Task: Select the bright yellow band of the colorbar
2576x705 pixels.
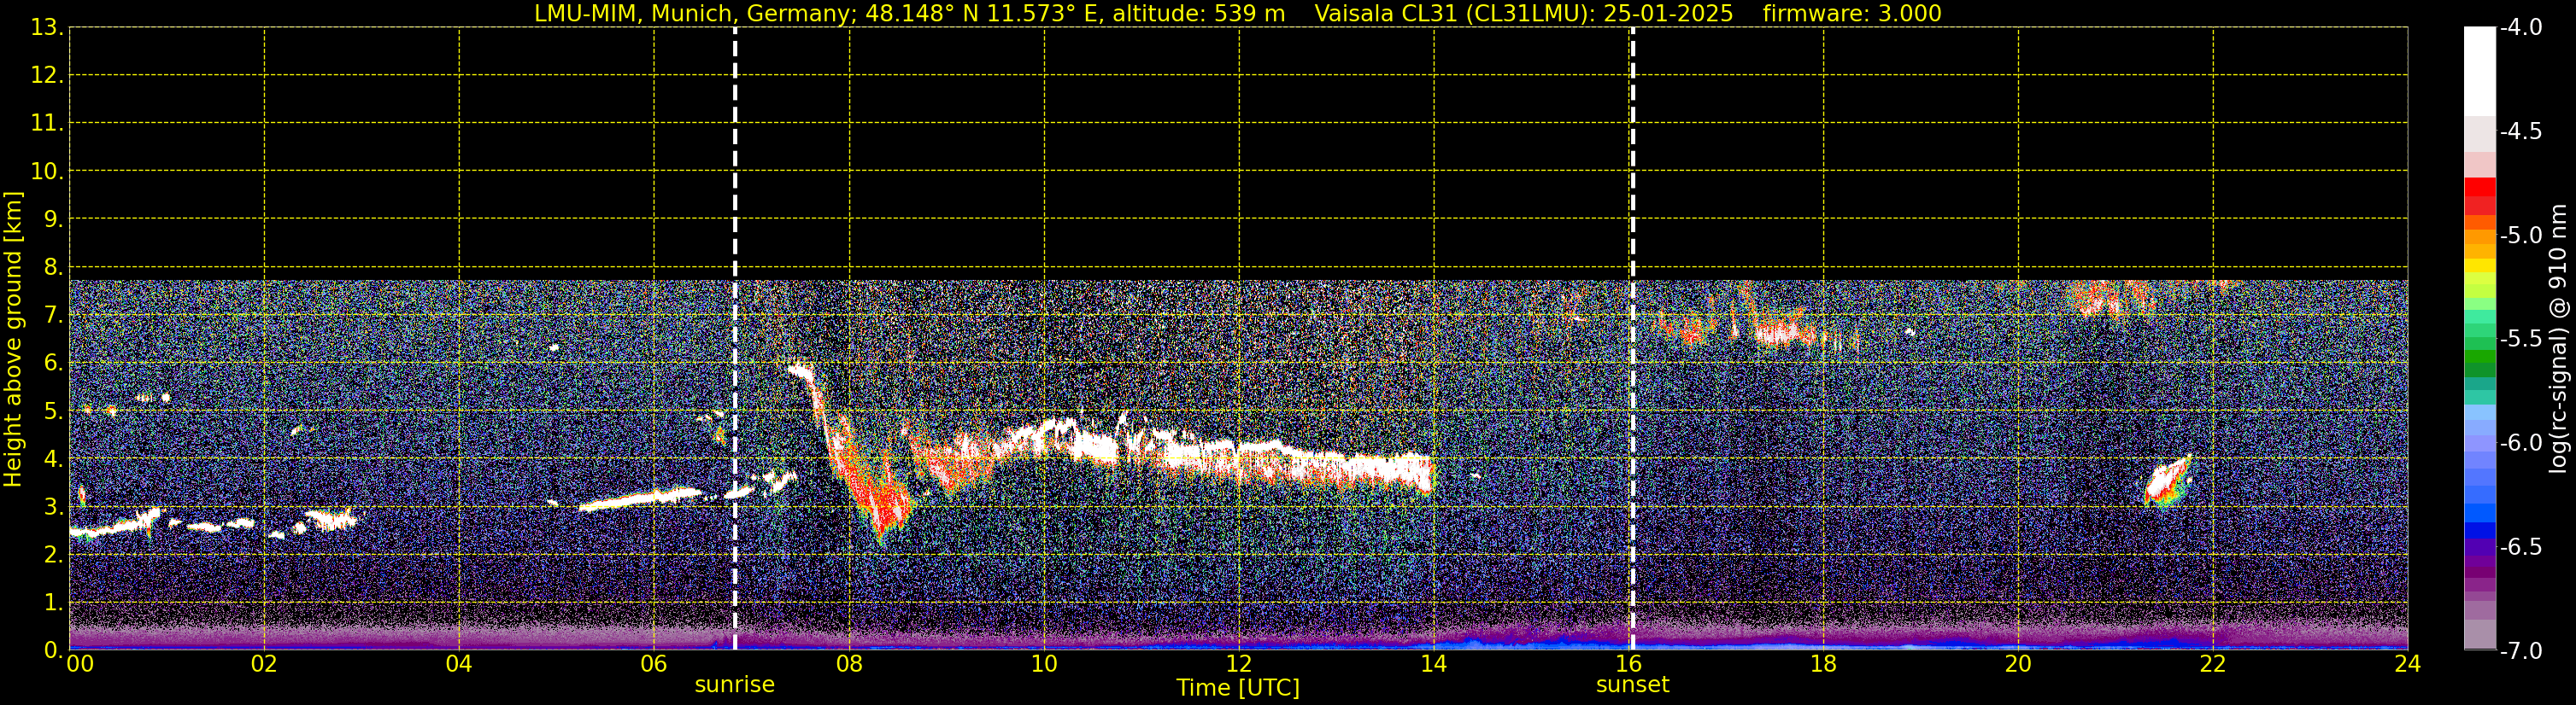Action: (x=2479, y=265)
